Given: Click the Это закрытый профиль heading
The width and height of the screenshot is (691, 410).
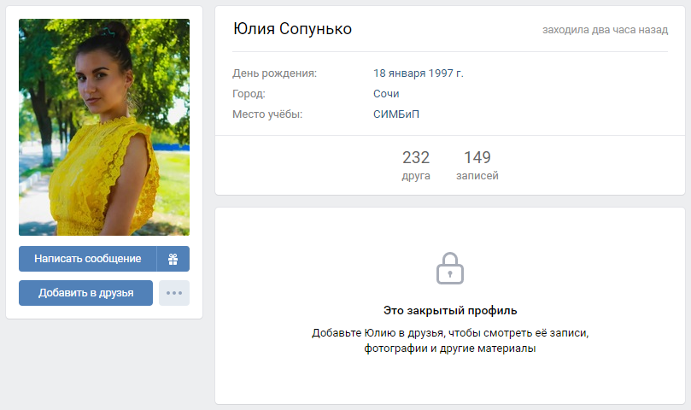Looking at the screenshot, I should [x=450, y=310].
